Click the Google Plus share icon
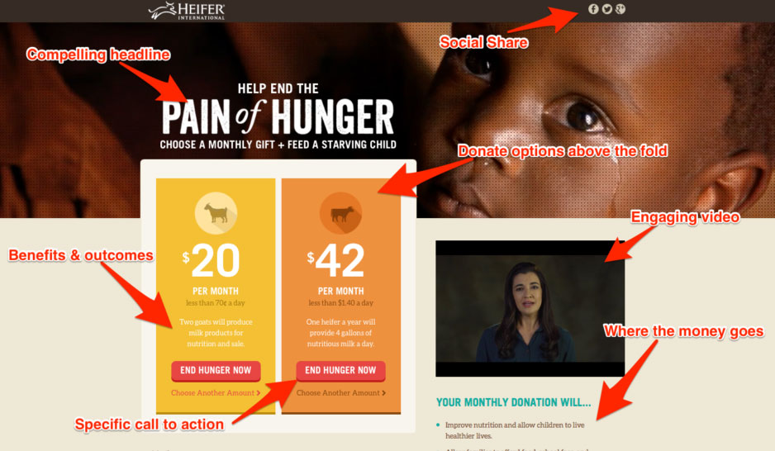Image resolution: width=775 pixels, height=451 pixels. 620,9
